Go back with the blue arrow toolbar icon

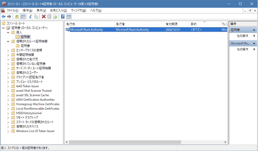(3, 16)
